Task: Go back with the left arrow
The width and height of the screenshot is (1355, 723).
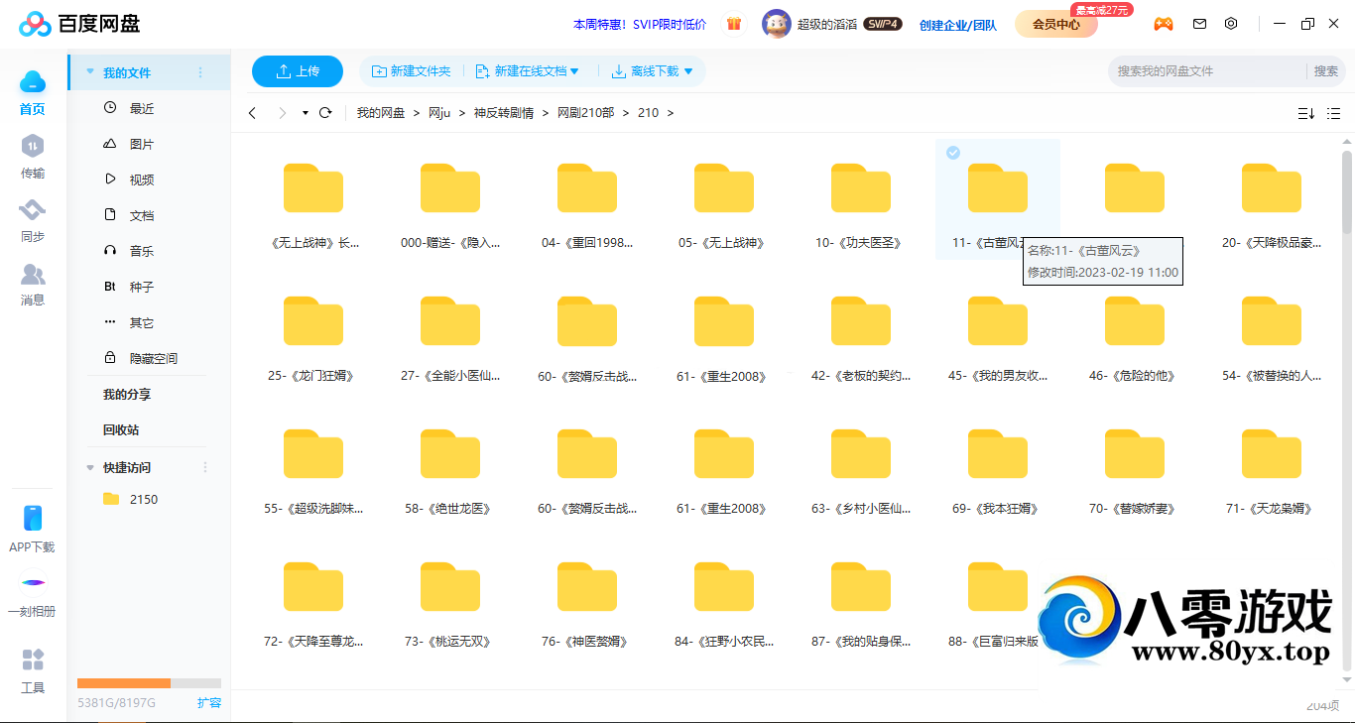Action: (x=252, y=113)
